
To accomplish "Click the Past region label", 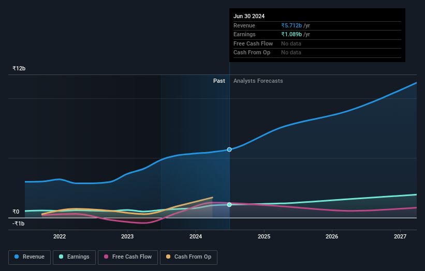I will [219, 81].
